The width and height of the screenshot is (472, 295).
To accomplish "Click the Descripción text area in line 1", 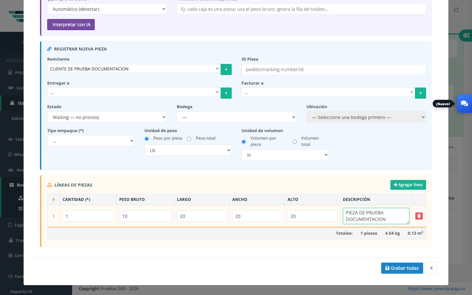I will coord(376,216).
